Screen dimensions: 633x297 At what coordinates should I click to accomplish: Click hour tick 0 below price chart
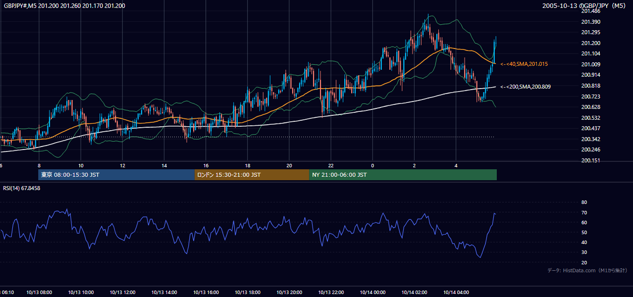coord(372,165)
